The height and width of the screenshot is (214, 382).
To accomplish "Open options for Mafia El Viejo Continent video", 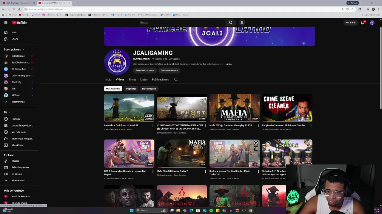I will coord(258,126).
